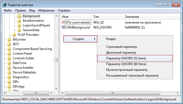This screenshot has height=104, width=183.
Task: Expand the PLAP Providers node
Action: [x=10, y=35]
